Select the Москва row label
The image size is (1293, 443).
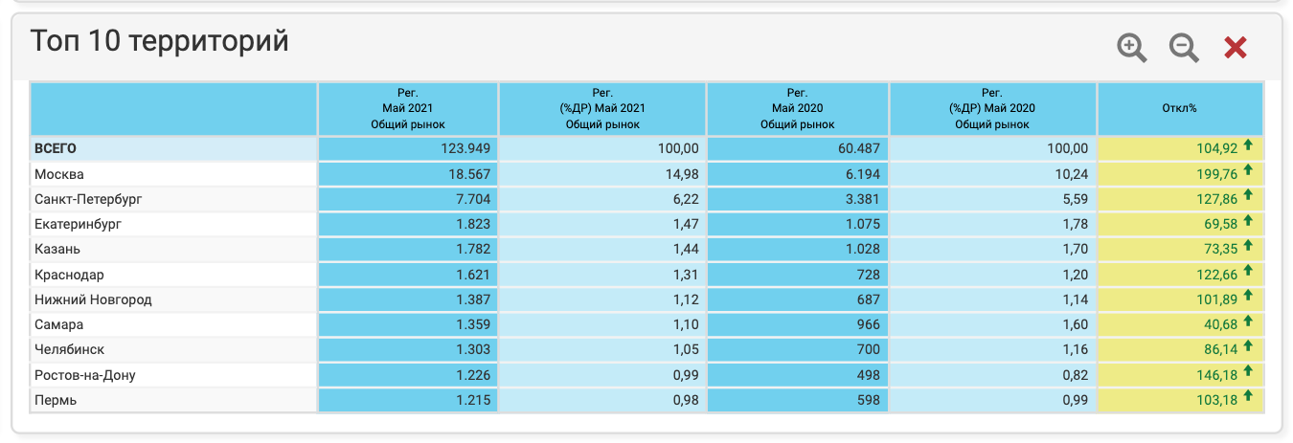59,174
